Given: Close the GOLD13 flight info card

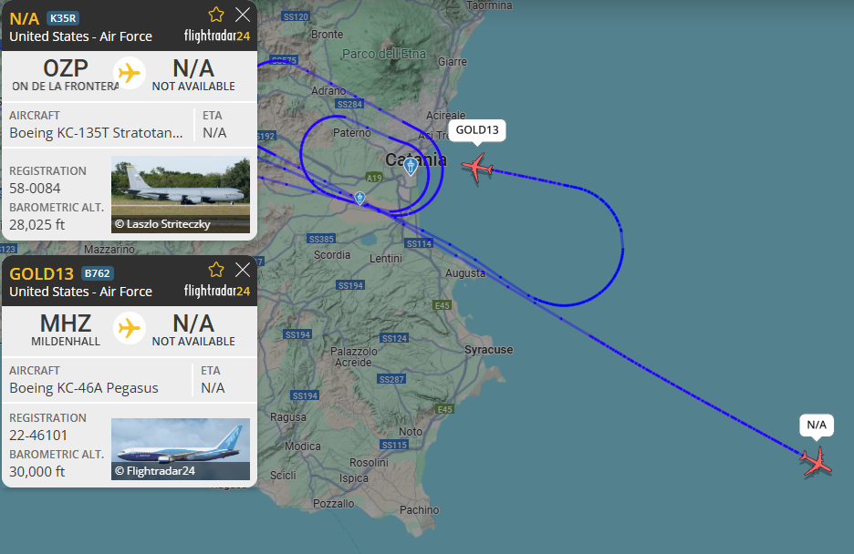Looking at the screenshot, I should click(x=243, y=270).
